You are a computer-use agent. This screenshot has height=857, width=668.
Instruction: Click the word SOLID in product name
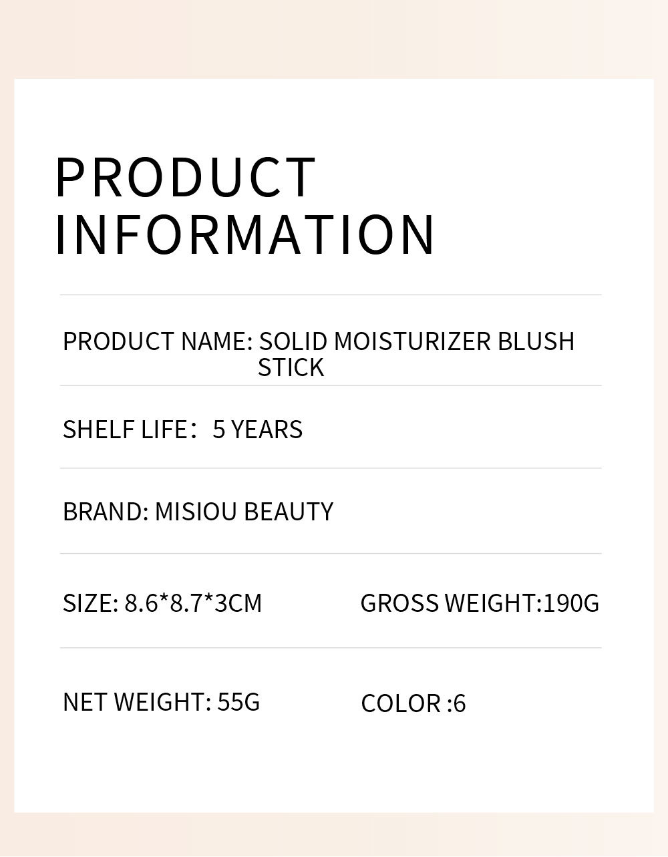pos(293,341)
